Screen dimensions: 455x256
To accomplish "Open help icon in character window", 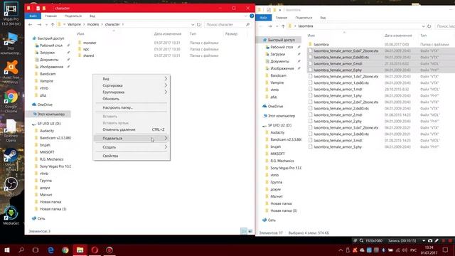I will (x=252, y=16).
